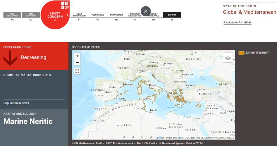The height and width of the screenshot is (146, 277).
Task: Select the Extinct category box
Action: coord(172,15)
